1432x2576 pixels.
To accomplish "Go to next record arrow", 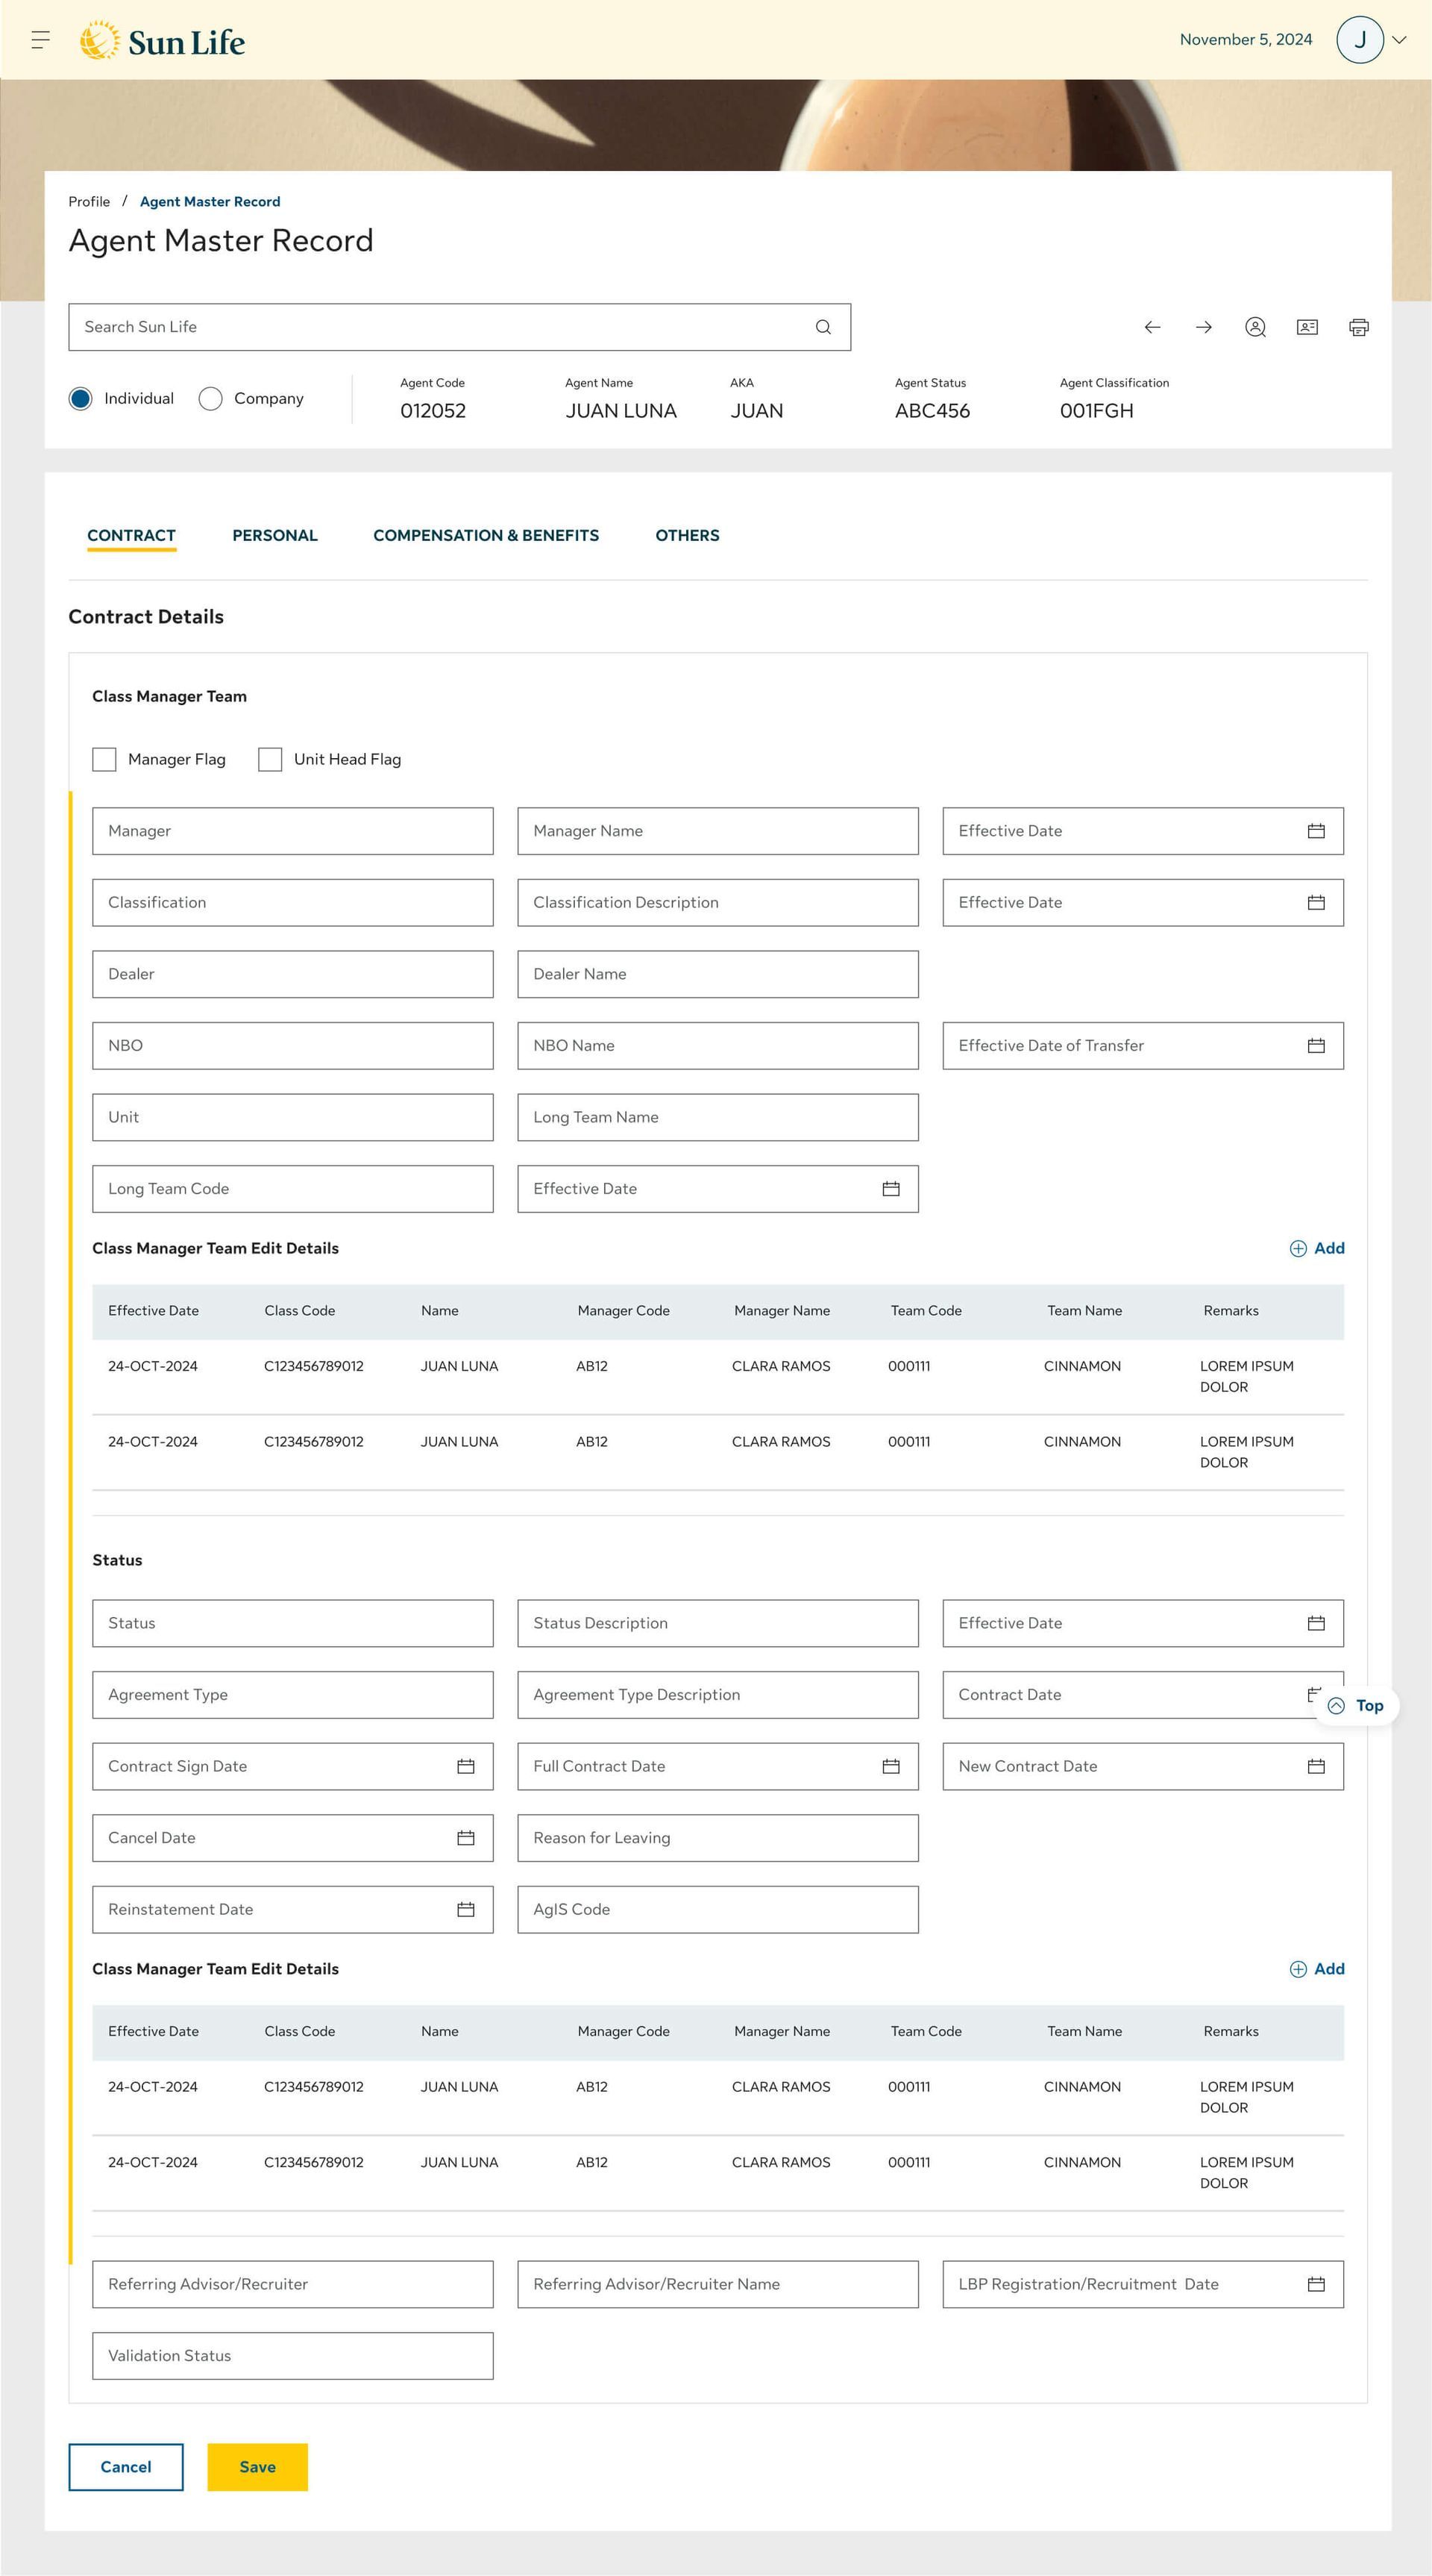I will [1205, 327].
